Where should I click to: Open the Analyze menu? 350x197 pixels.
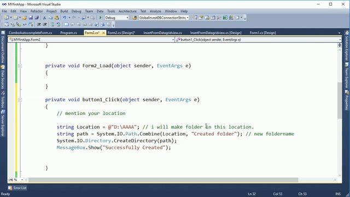[155, 11]
